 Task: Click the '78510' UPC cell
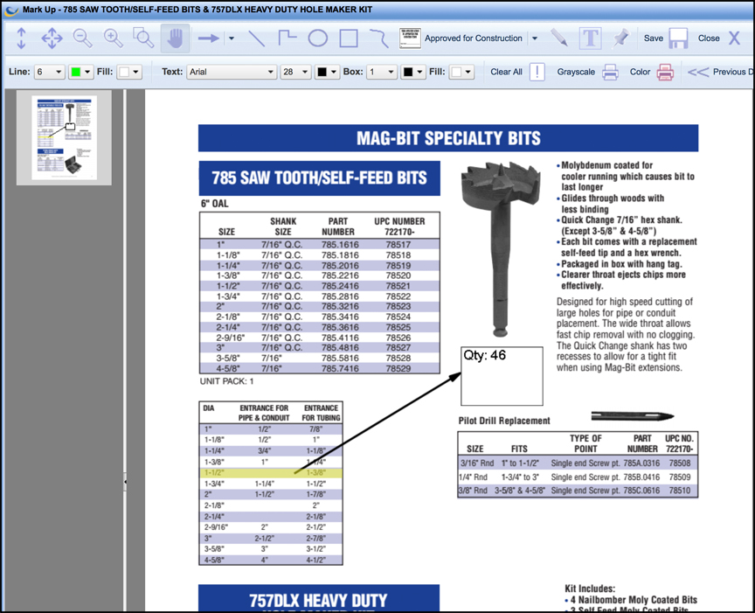[680, 491]
